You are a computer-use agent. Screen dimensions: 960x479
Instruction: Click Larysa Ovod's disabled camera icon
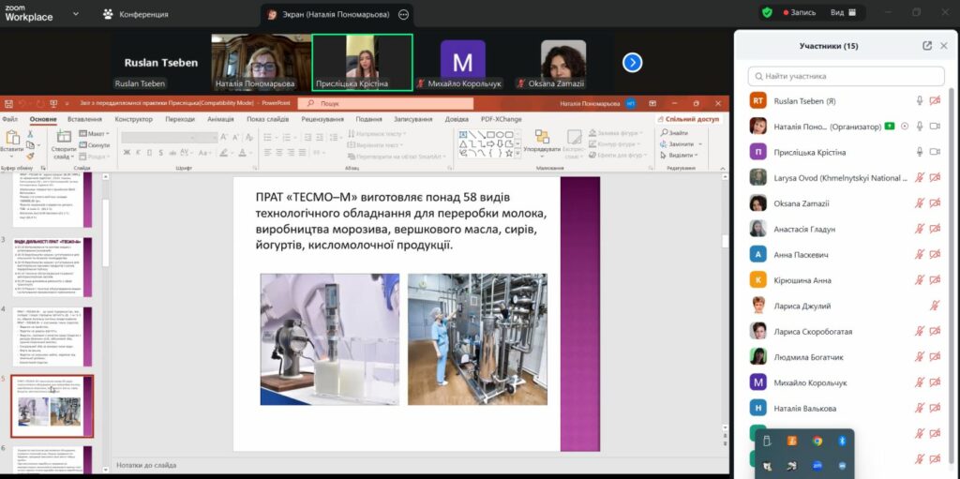[x=935, y=178]
